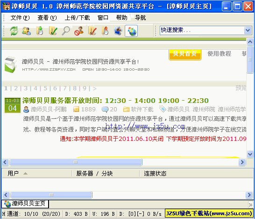Click the browser vertical scrollbar down arrow
Image resolution: width=255 pixels, height=219 pixels.
click(x=250, y=154)
